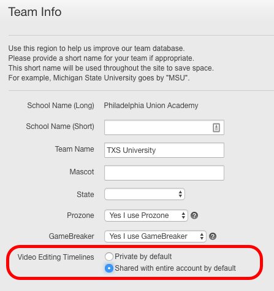Click the Video Editing Timelines label

56,257
